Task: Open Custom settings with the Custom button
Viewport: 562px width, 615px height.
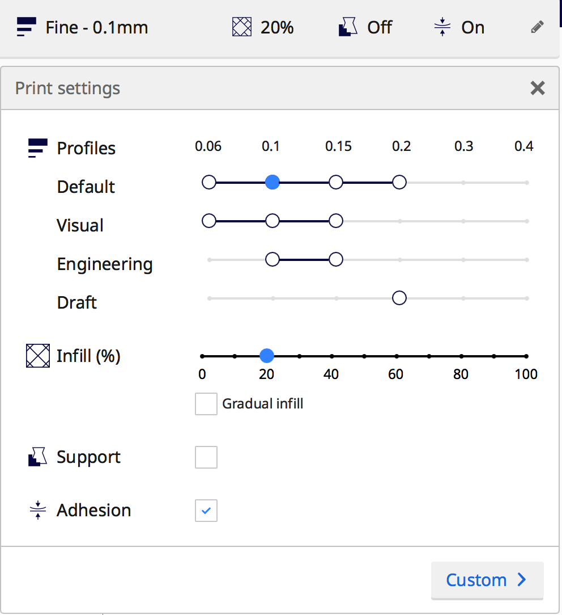Action: click(x=487, y=580)
